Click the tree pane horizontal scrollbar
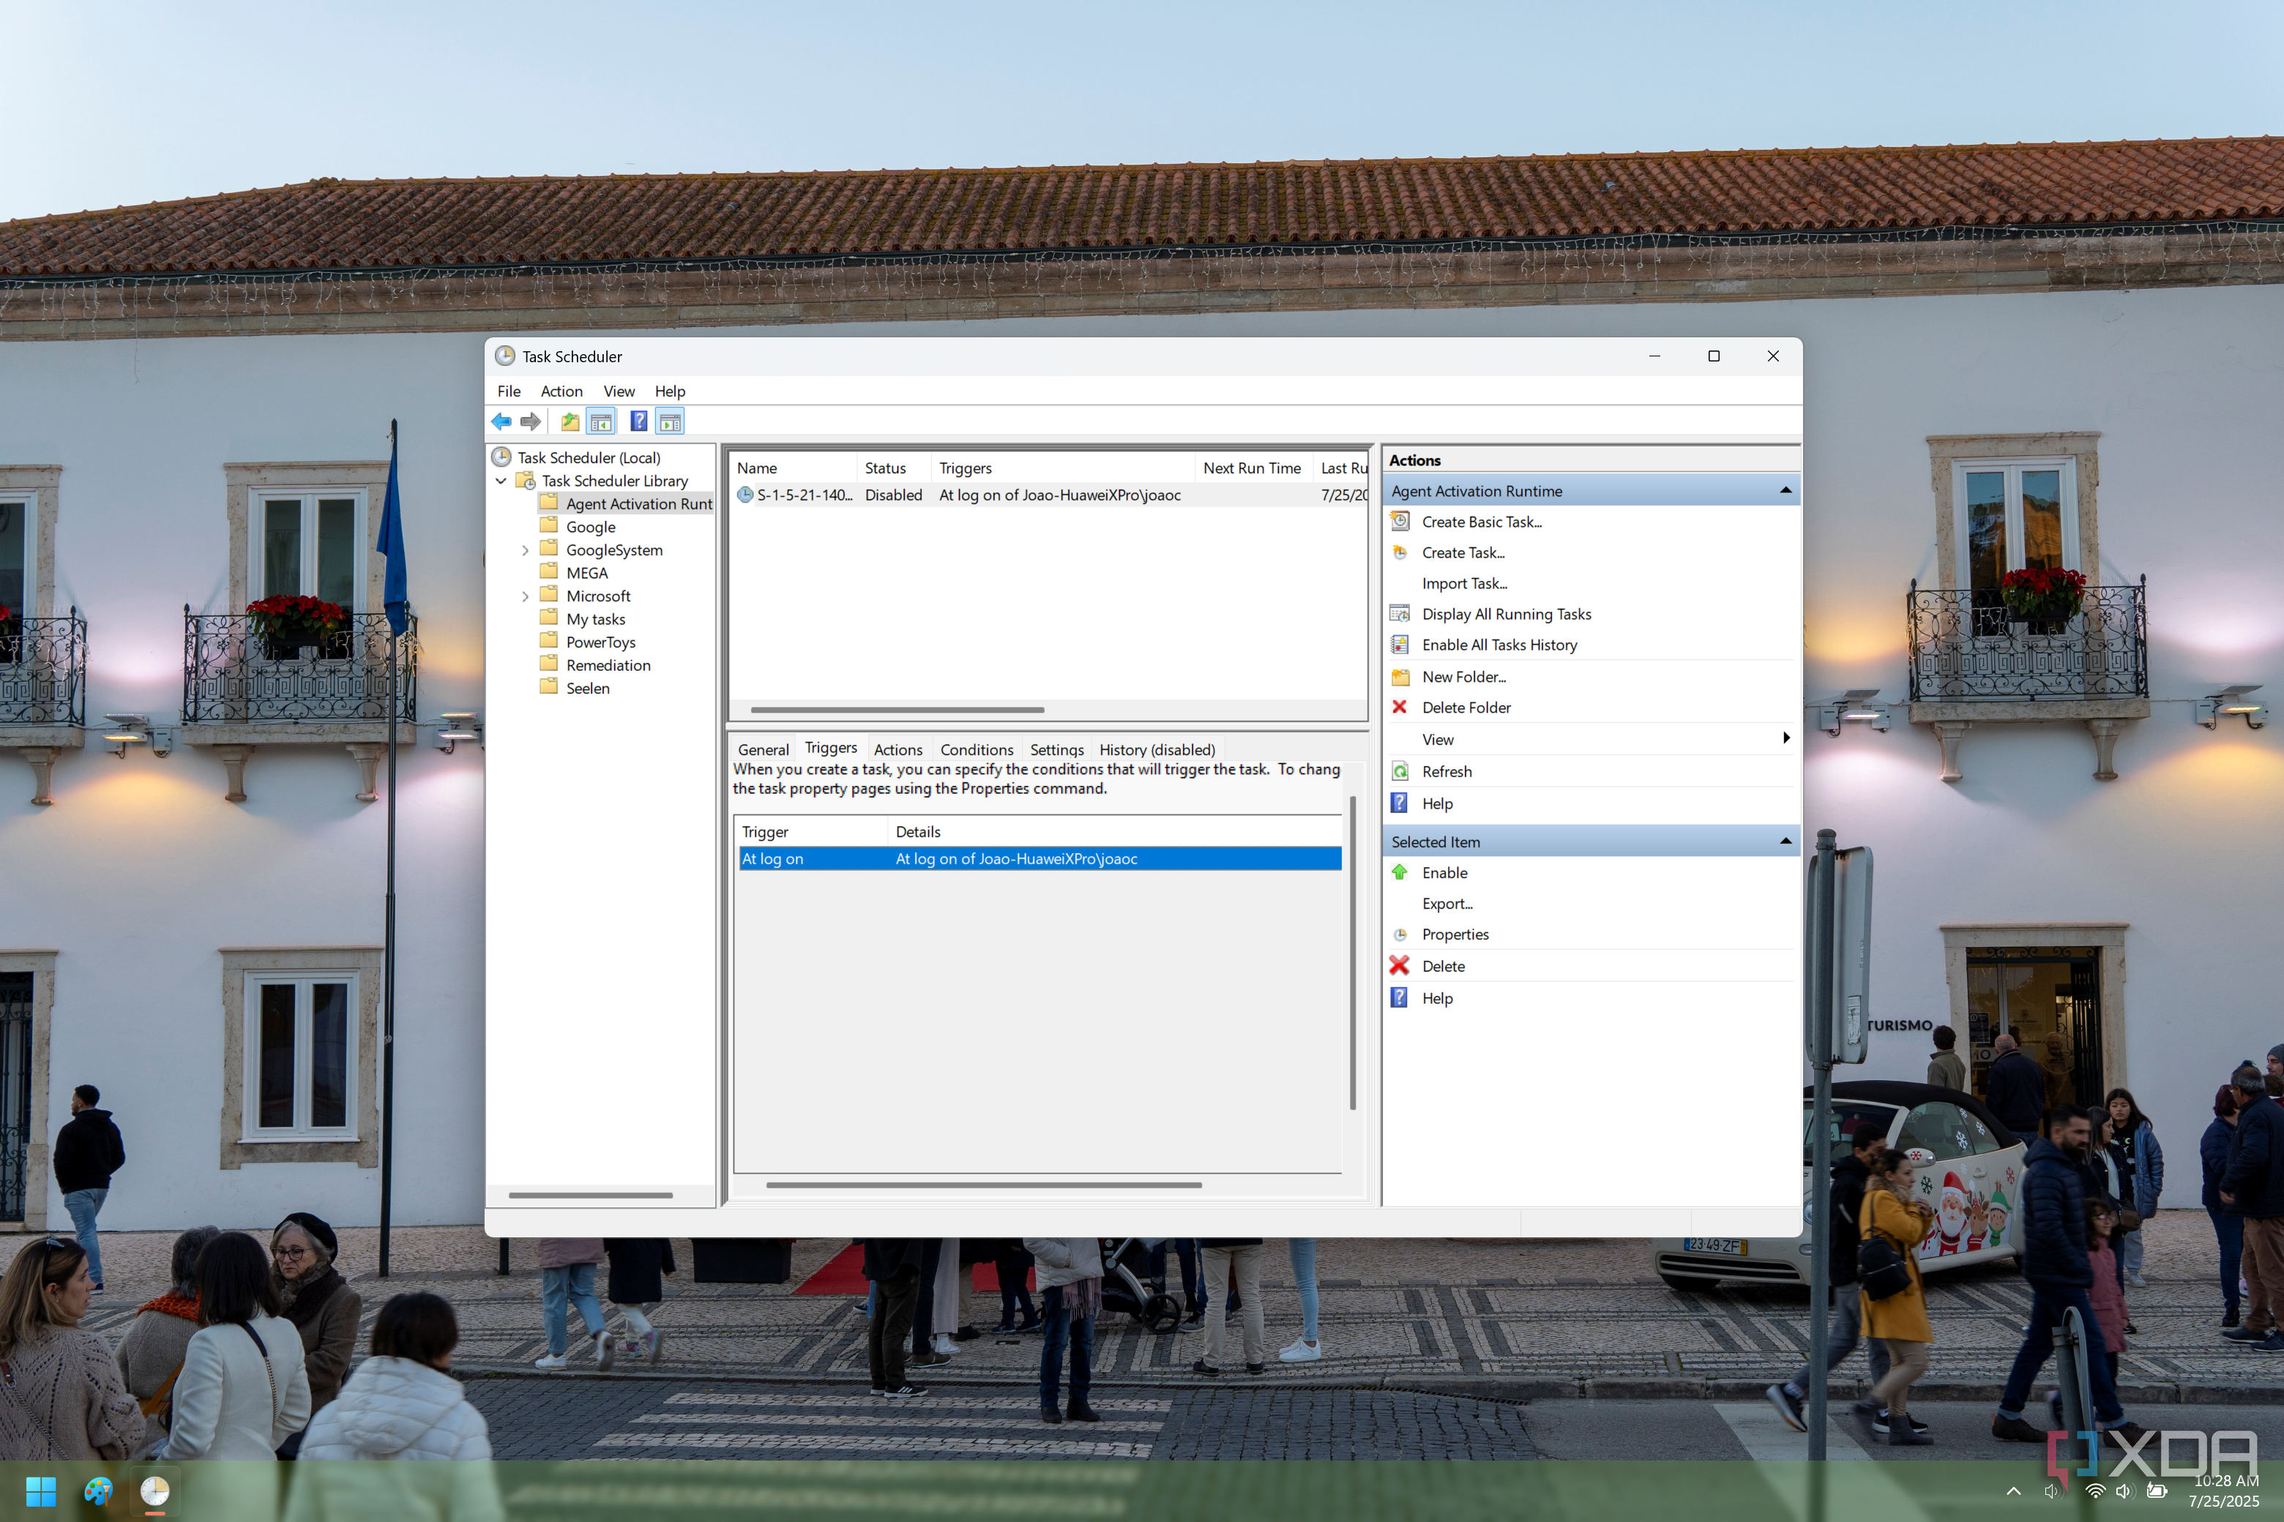The height and width of the screenshot is (1522, 2284). point(591,1196)
